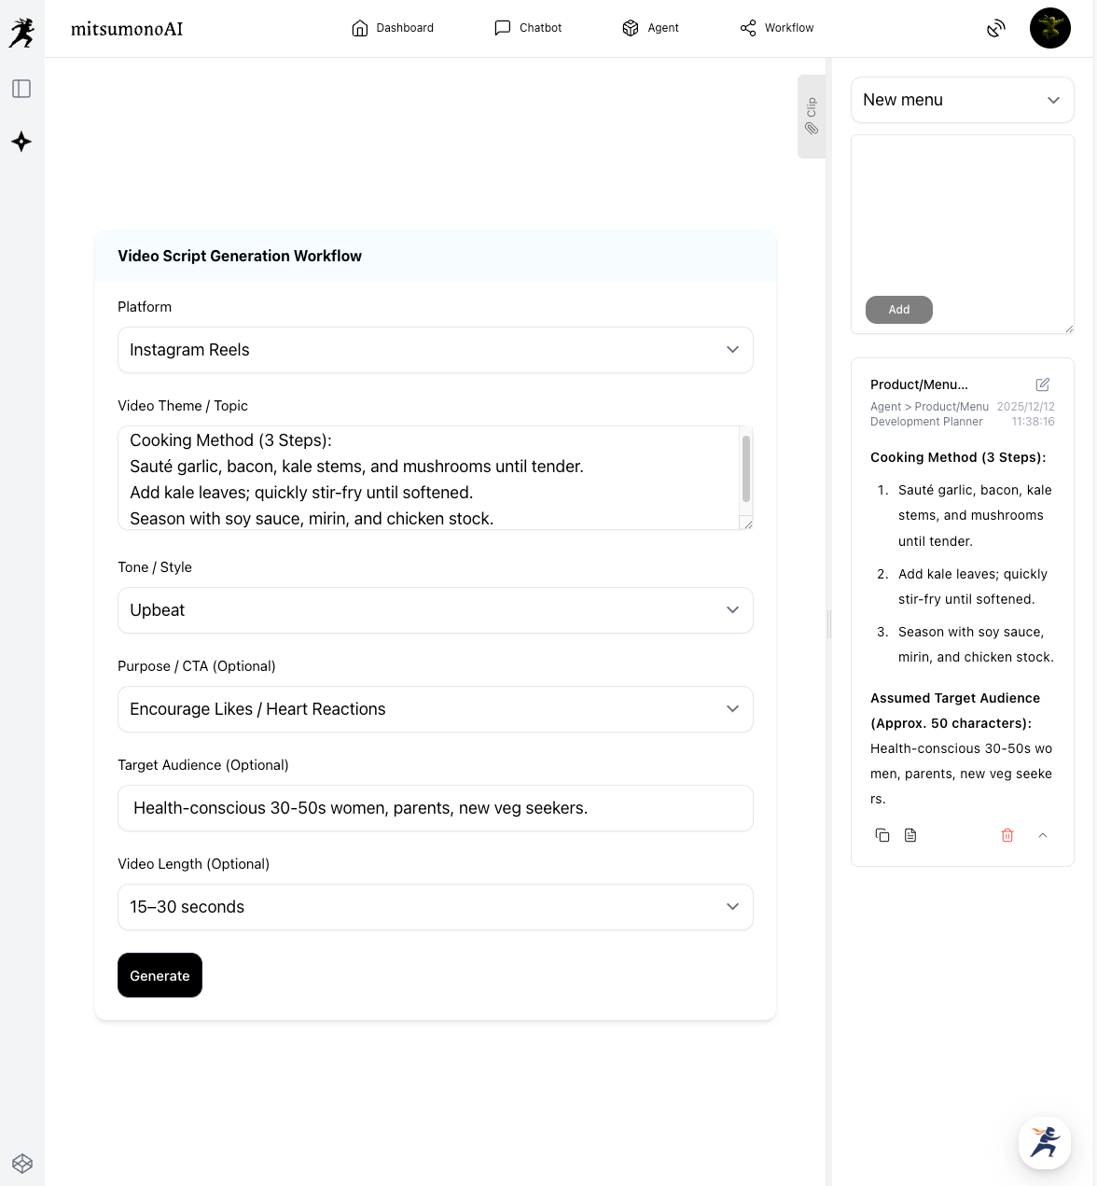Open the Chatbot page
Viewport: 1097px width, 1186px height.
click(x=528, y=28)
